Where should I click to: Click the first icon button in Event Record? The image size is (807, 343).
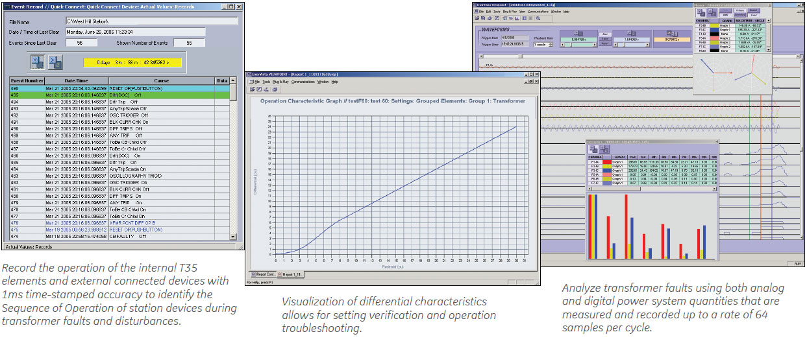click(38, 62)
